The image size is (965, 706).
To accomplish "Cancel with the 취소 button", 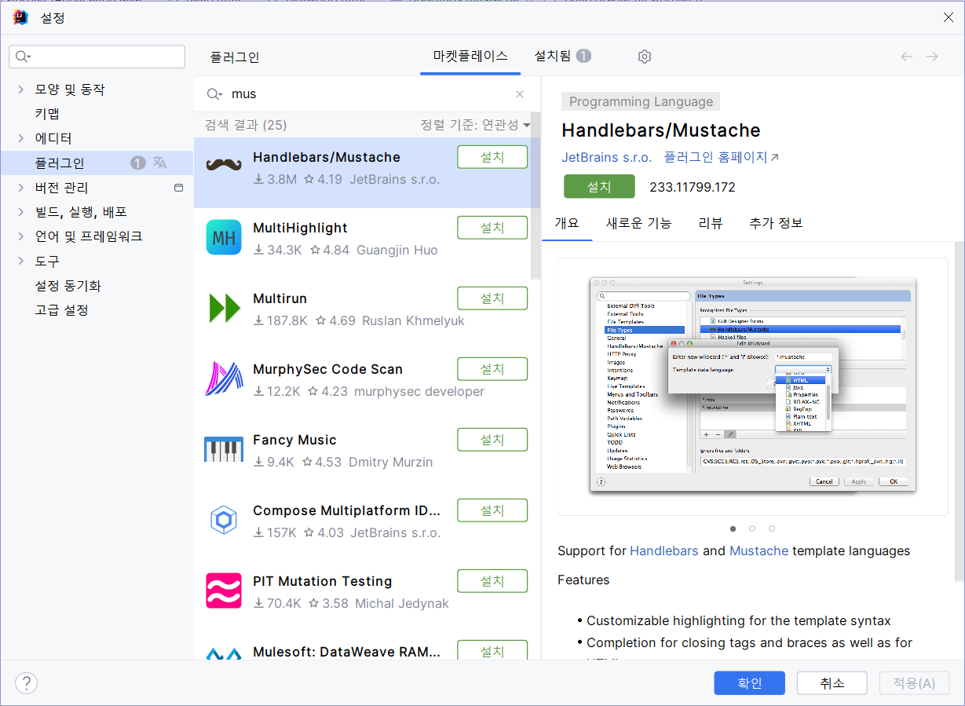I will point(832,683).
